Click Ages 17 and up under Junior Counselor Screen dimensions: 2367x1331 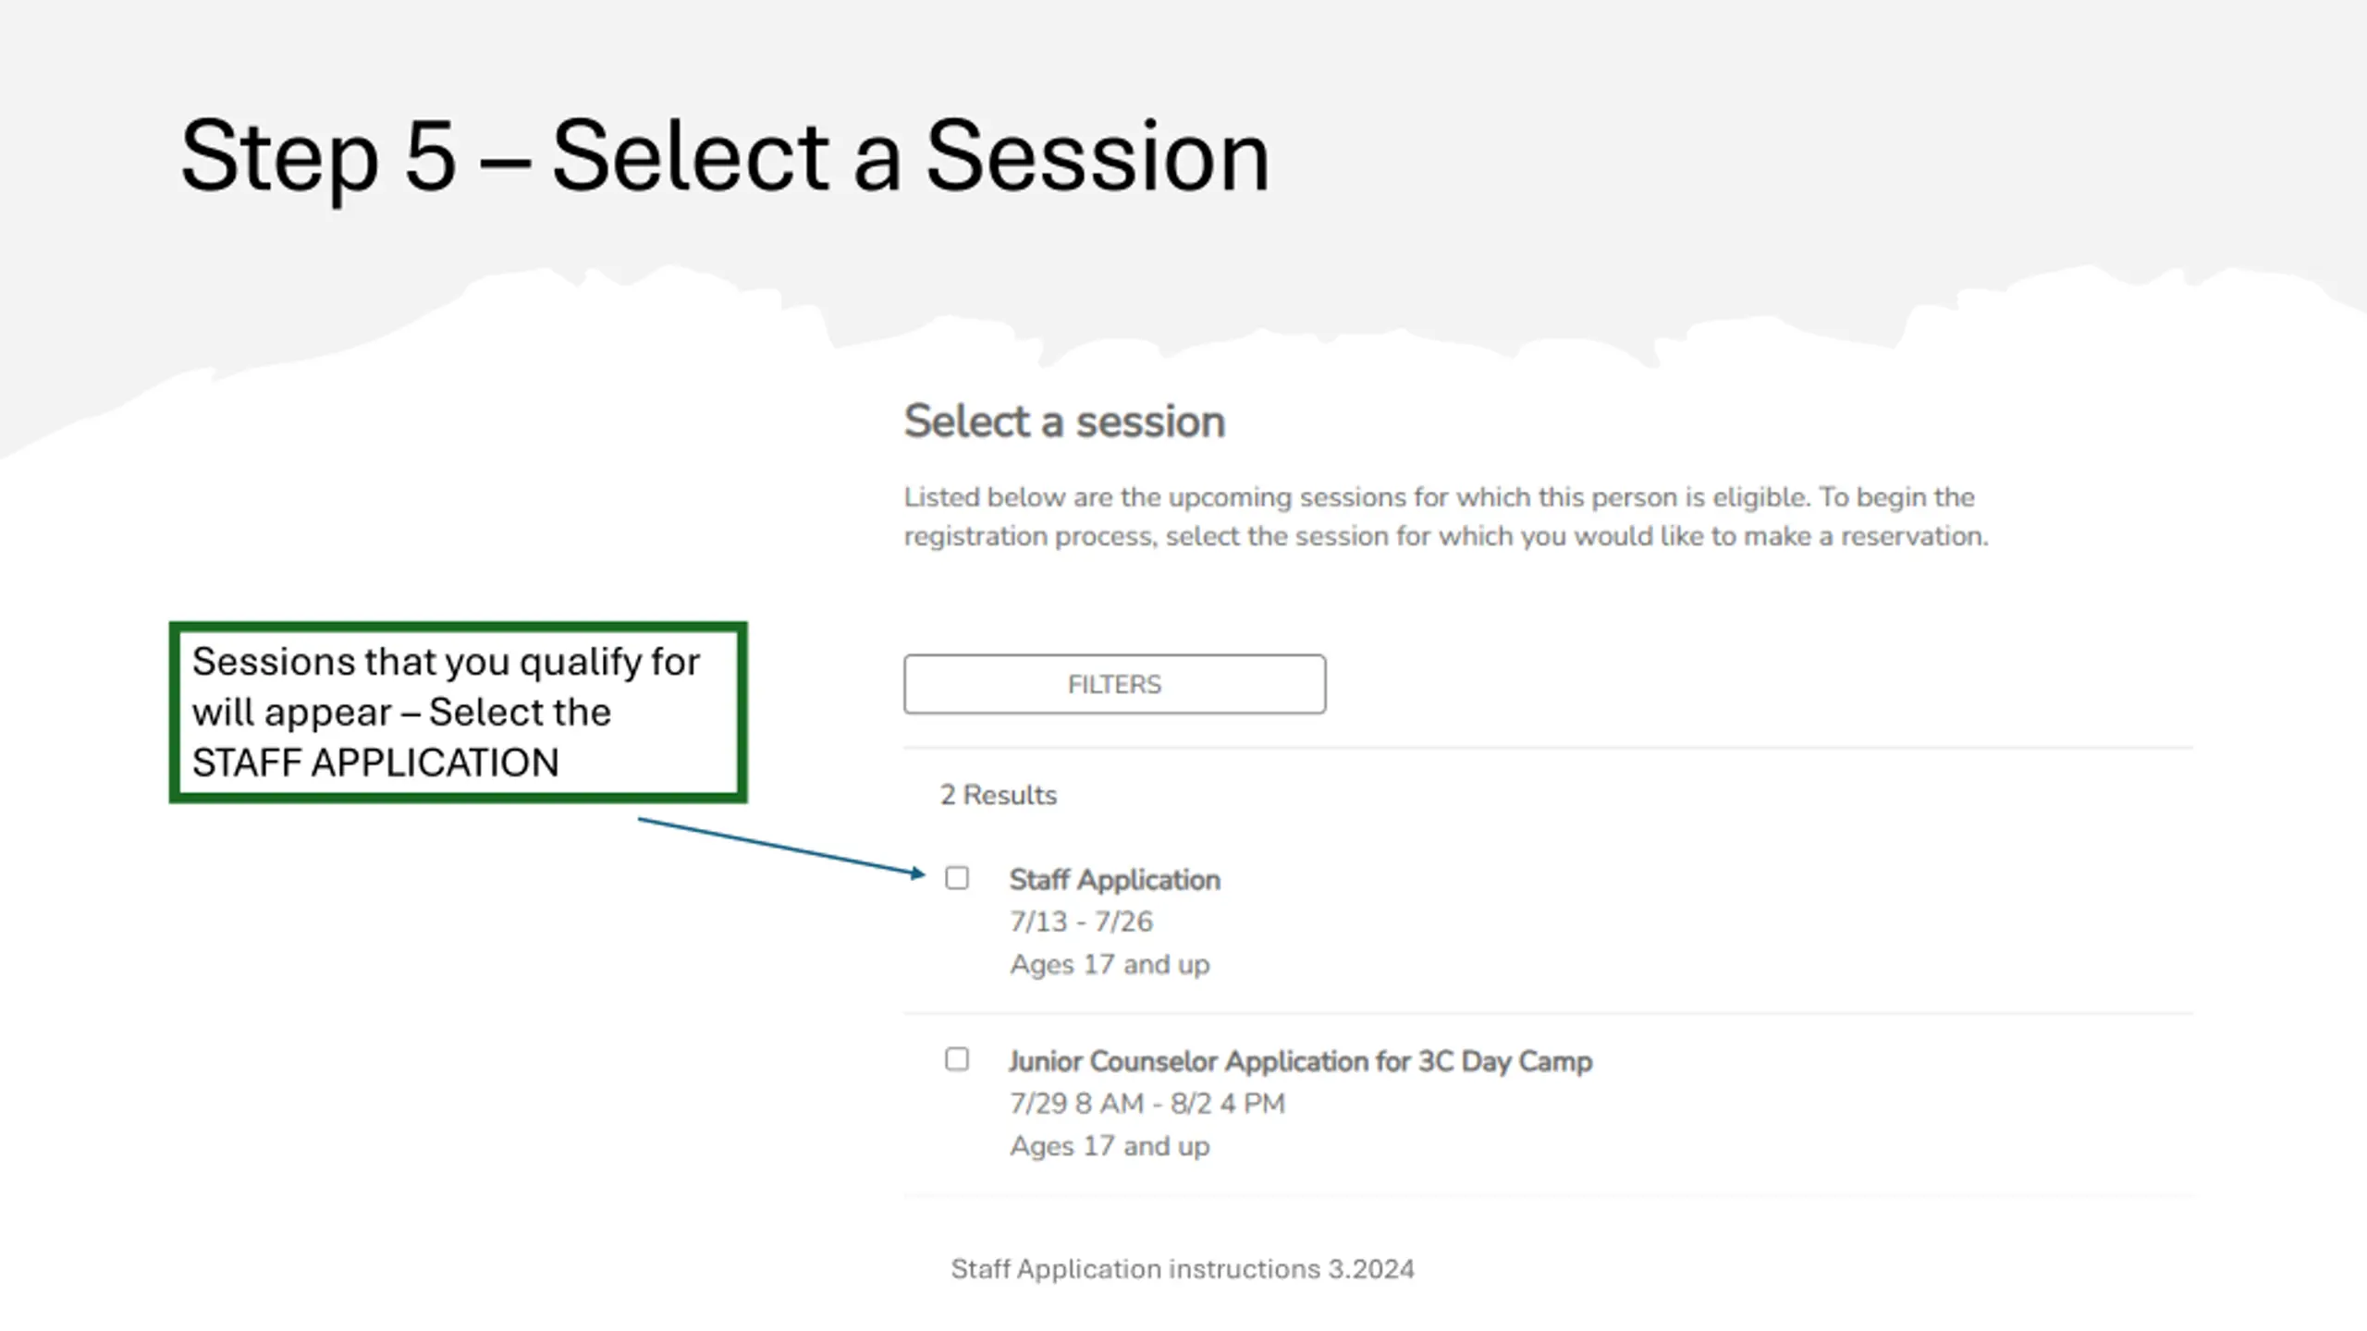[x=1110, y=1145]
